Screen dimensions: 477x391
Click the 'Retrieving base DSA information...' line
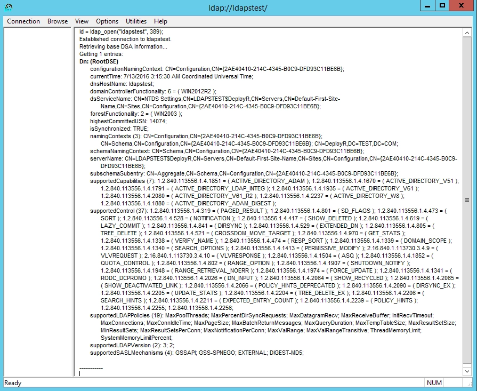point(123,46)
